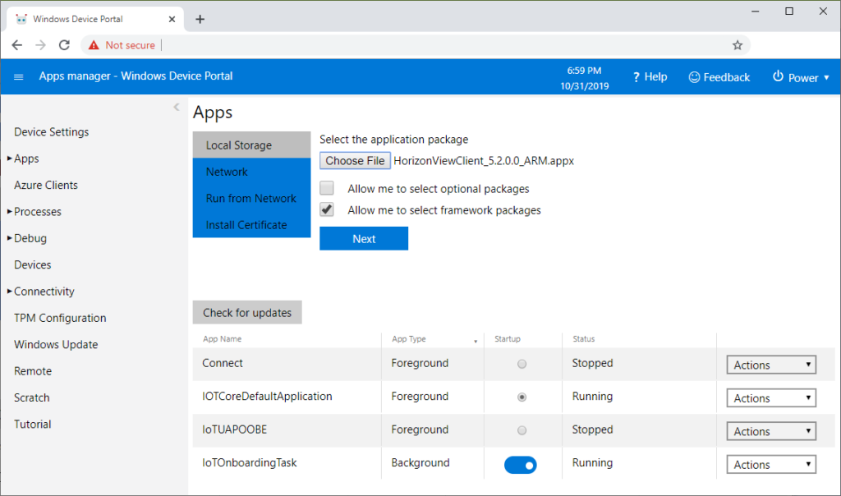Bookmark this page with the star icon
841x496 pixels.
coord(738,45)
